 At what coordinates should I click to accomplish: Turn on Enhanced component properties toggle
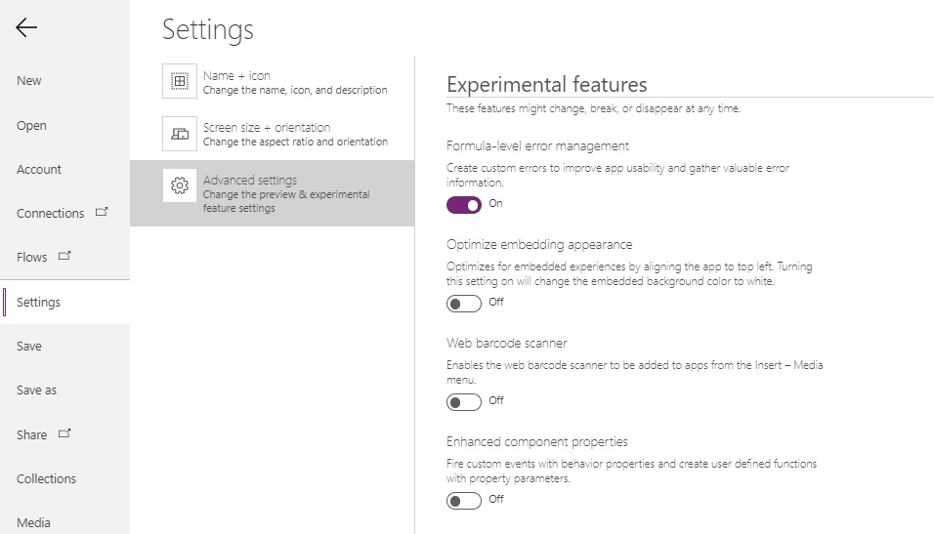click(464, 501)
